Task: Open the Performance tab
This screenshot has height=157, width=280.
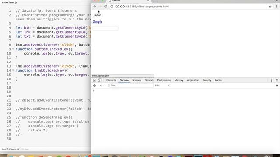Action: pos(164,80)
